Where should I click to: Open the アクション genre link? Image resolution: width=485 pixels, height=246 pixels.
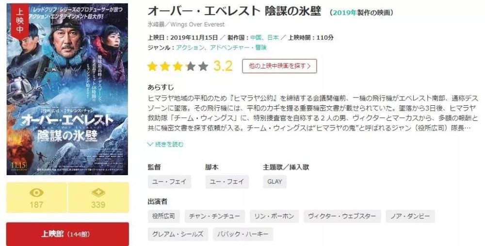190,48
